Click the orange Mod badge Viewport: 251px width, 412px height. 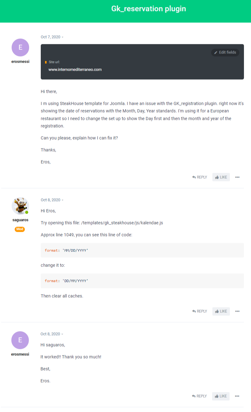pyautogui.click(x=20, y=229)
